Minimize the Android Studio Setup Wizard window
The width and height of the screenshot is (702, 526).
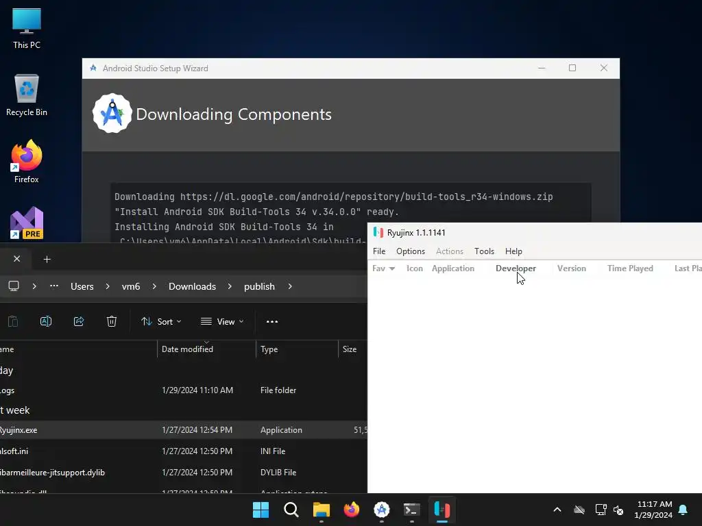pyautogui.click(x=542, y=68)
